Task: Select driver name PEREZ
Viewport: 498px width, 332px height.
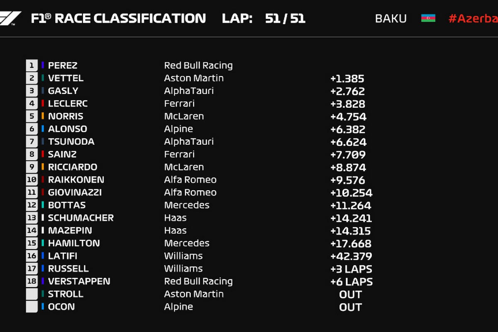Action: [x=63, y=66]
